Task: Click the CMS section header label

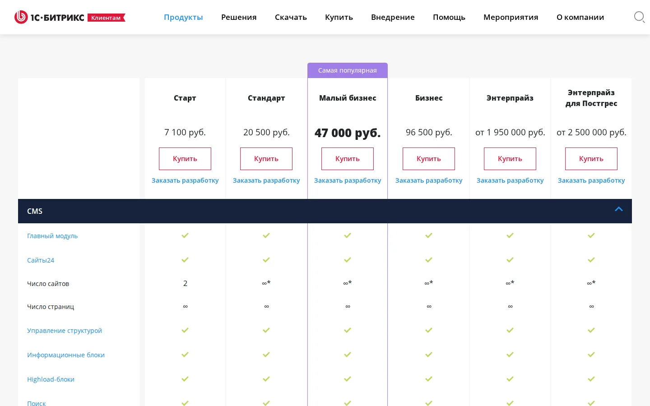Action: (x=35, y=211)
